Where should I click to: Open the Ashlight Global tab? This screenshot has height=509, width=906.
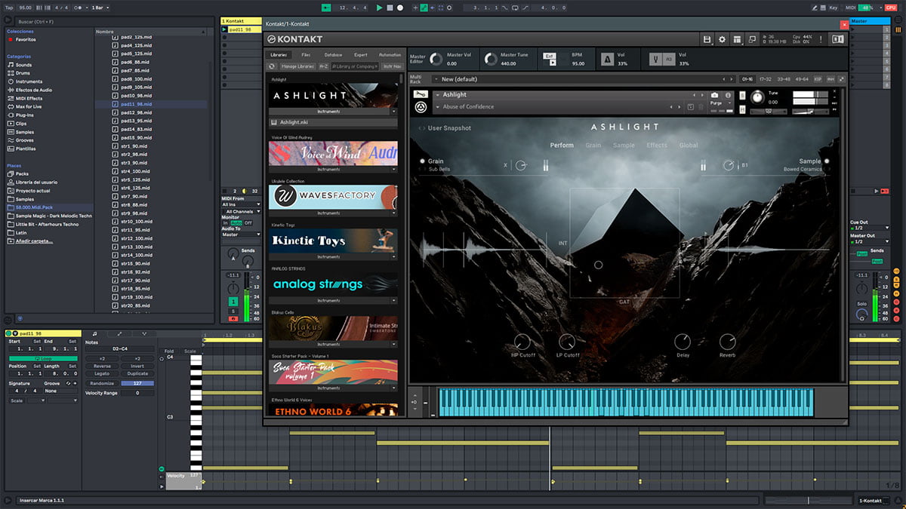pyautogui.click(x=689, y=146)
